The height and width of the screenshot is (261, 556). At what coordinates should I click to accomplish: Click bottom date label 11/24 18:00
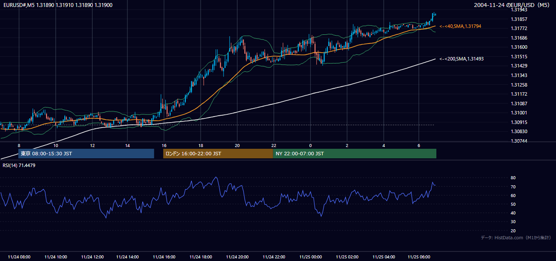pos(201,257)
